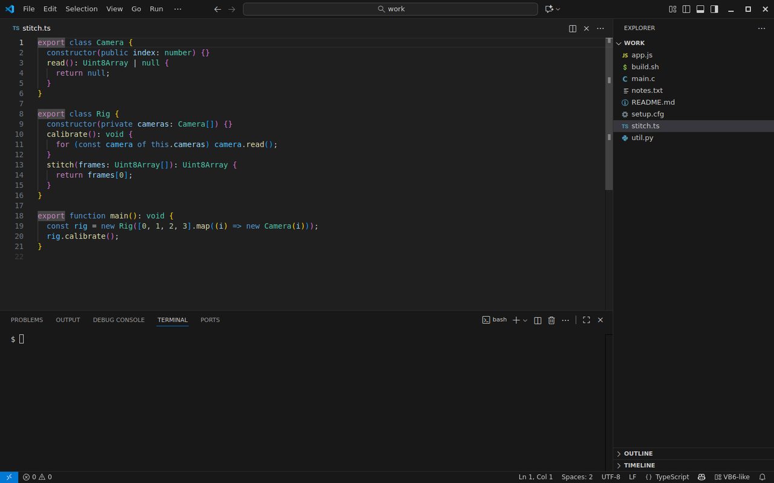Click the go forward arrow
The width and height of the screenshot is (774, 483).
pyautogui.click(x=232, y=9)
